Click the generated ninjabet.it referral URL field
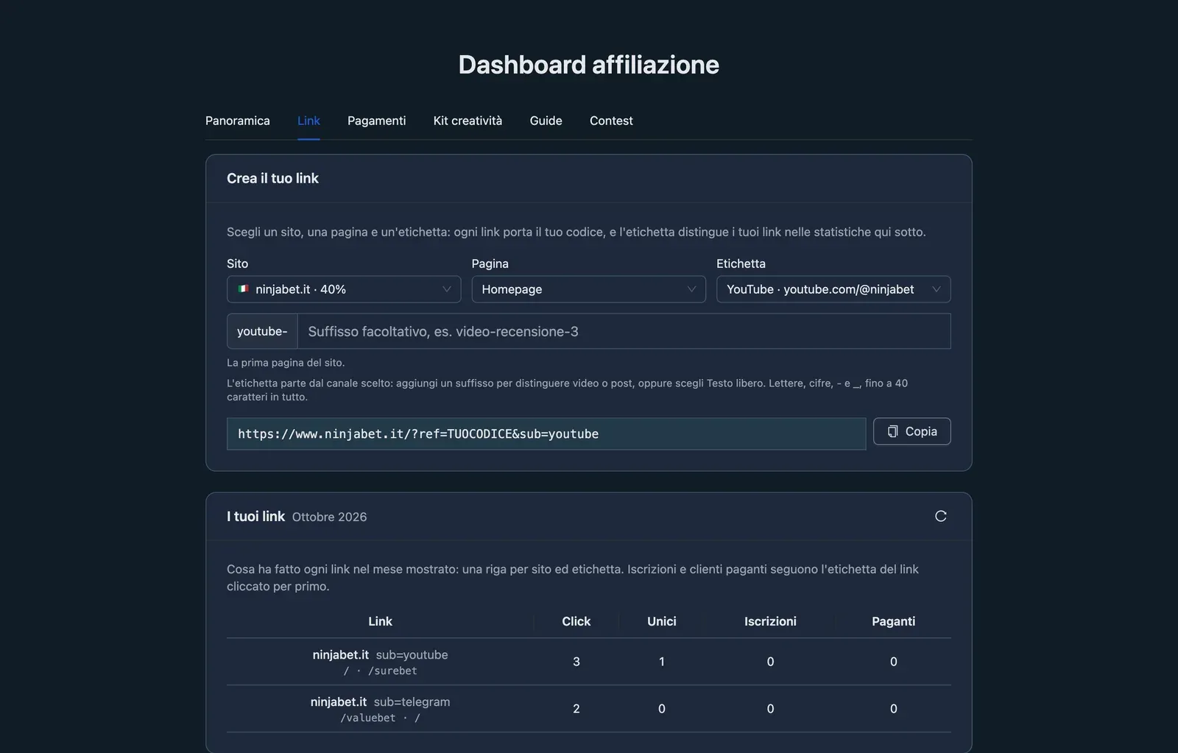 click(546, 434)
